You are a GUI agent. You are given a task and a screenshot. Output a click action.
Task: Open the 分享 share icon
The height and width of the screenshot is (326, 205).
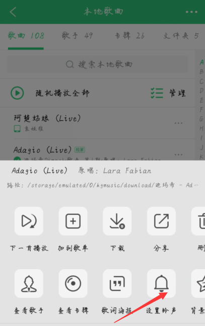click(x=161, y=221)
